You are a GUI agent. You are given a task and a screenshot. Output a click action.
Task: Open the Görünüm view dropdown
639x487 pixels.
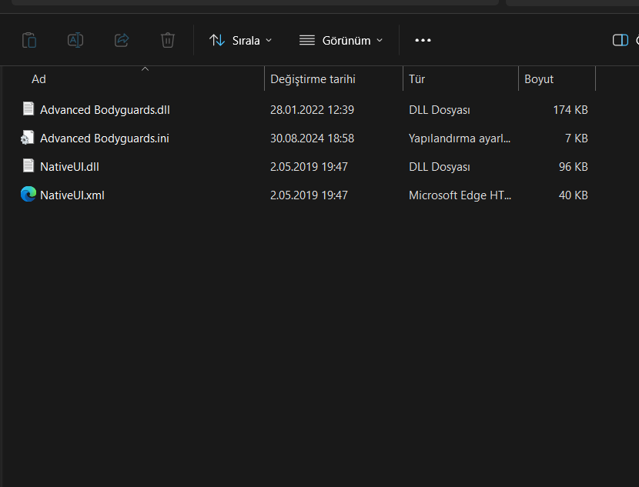[x=341, y=40]
